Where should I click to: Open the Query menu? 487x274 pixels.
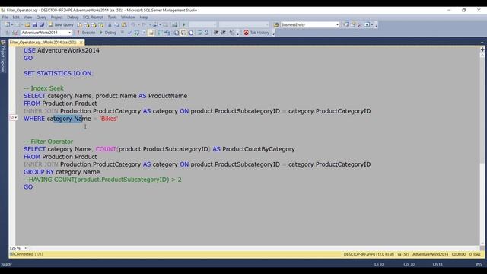pos(41,17)
